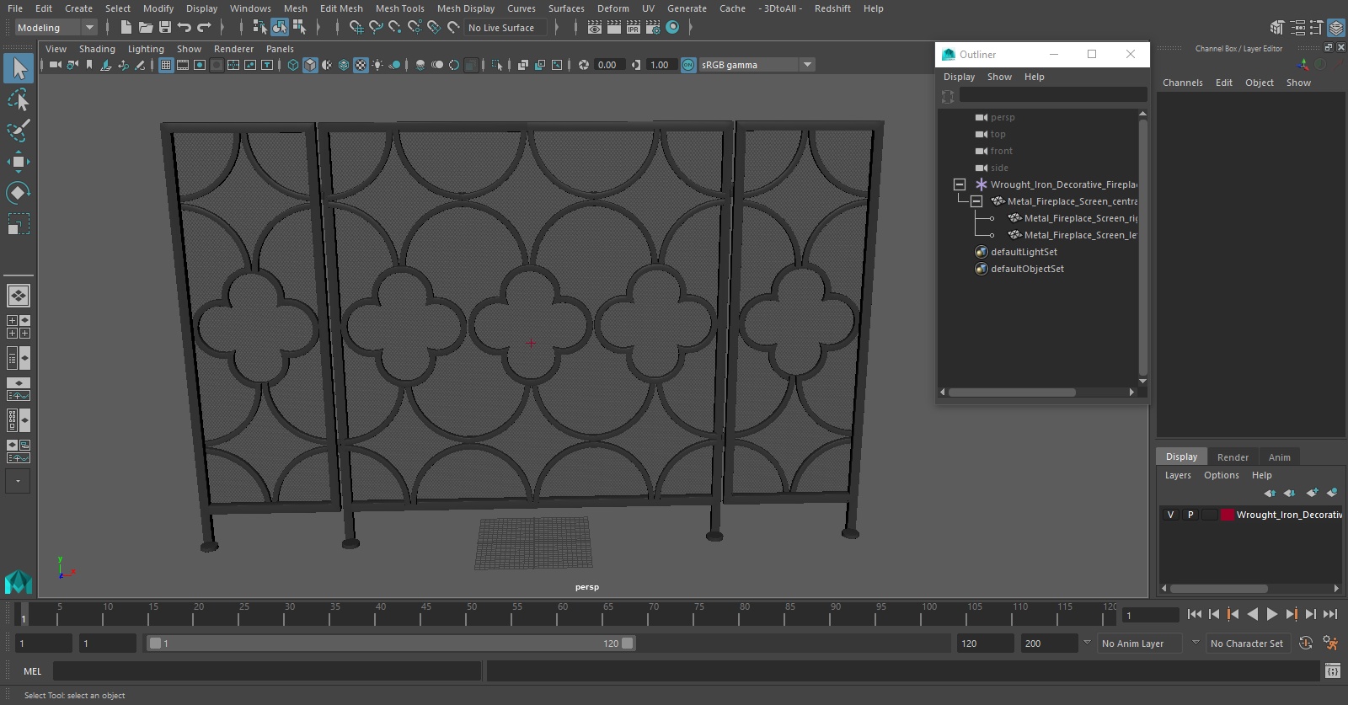
Task: Move selected layer up in list
Action: point(1270,493)
